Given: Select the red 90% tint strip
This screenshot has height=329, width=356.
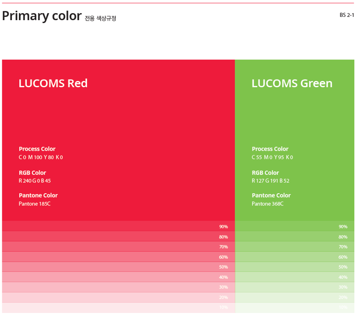Looking at the screenshot, I should pyautogui.click(x=119, y=226).
